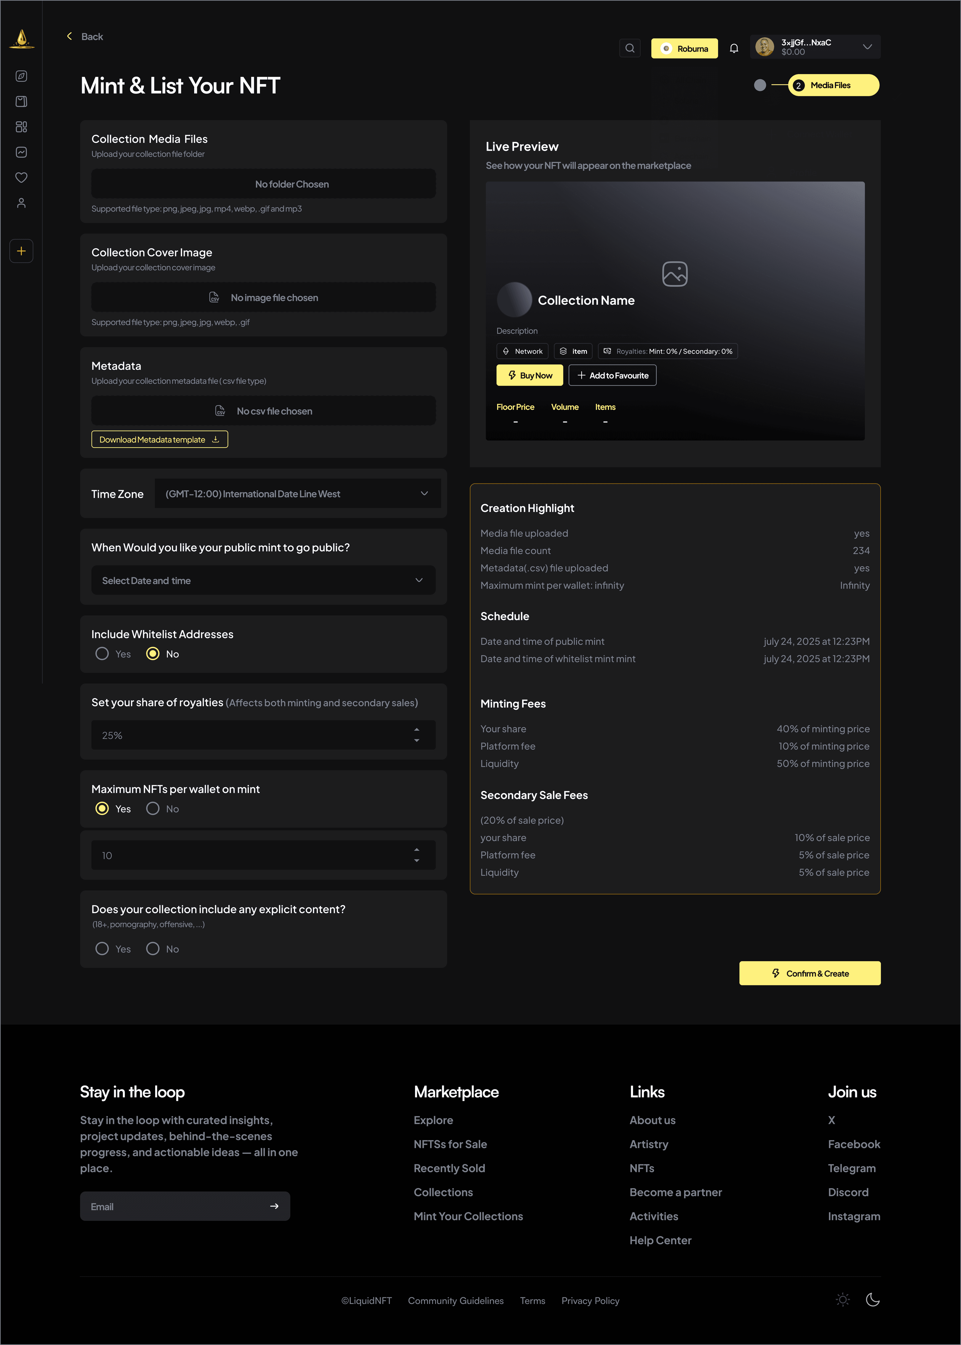Click the Confirm & Create button
The image size is (961, 1345).
810,974
